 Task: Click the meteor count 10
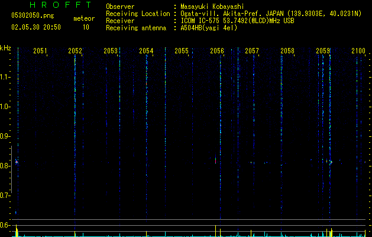pyautogui.click(x=86, y=27)
